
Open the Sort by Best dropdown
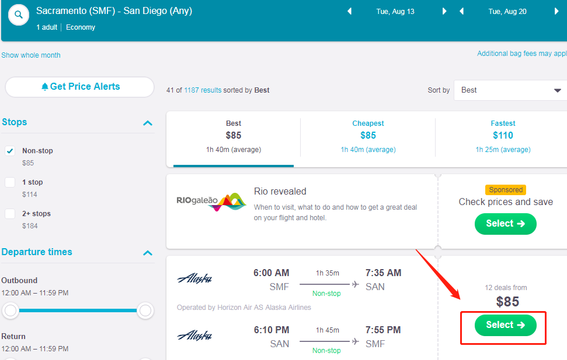pyautogui.click(x=510, y=90)
